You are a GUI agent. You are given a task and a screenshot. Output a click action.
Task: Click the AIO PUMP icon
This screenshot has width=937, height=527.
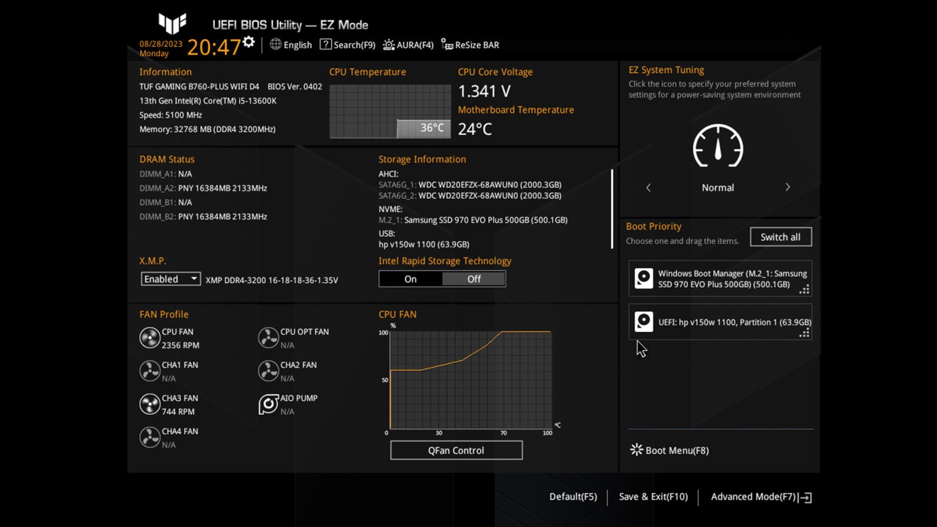tap(268, 404)
